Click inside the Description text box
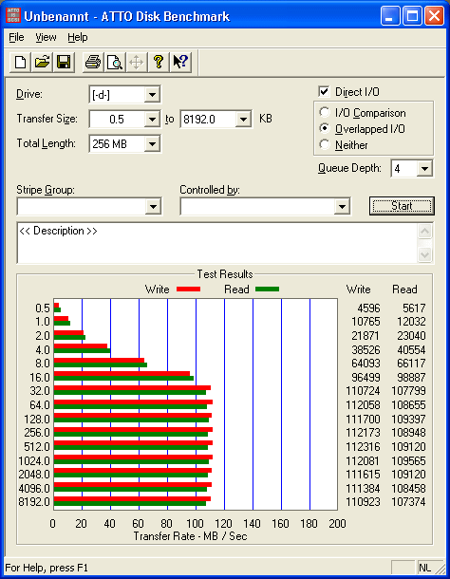The image size is (450, 579). (217, 243)
